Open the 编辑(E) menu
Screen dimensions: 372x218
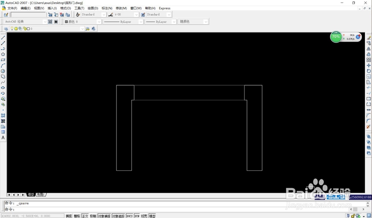25,8
